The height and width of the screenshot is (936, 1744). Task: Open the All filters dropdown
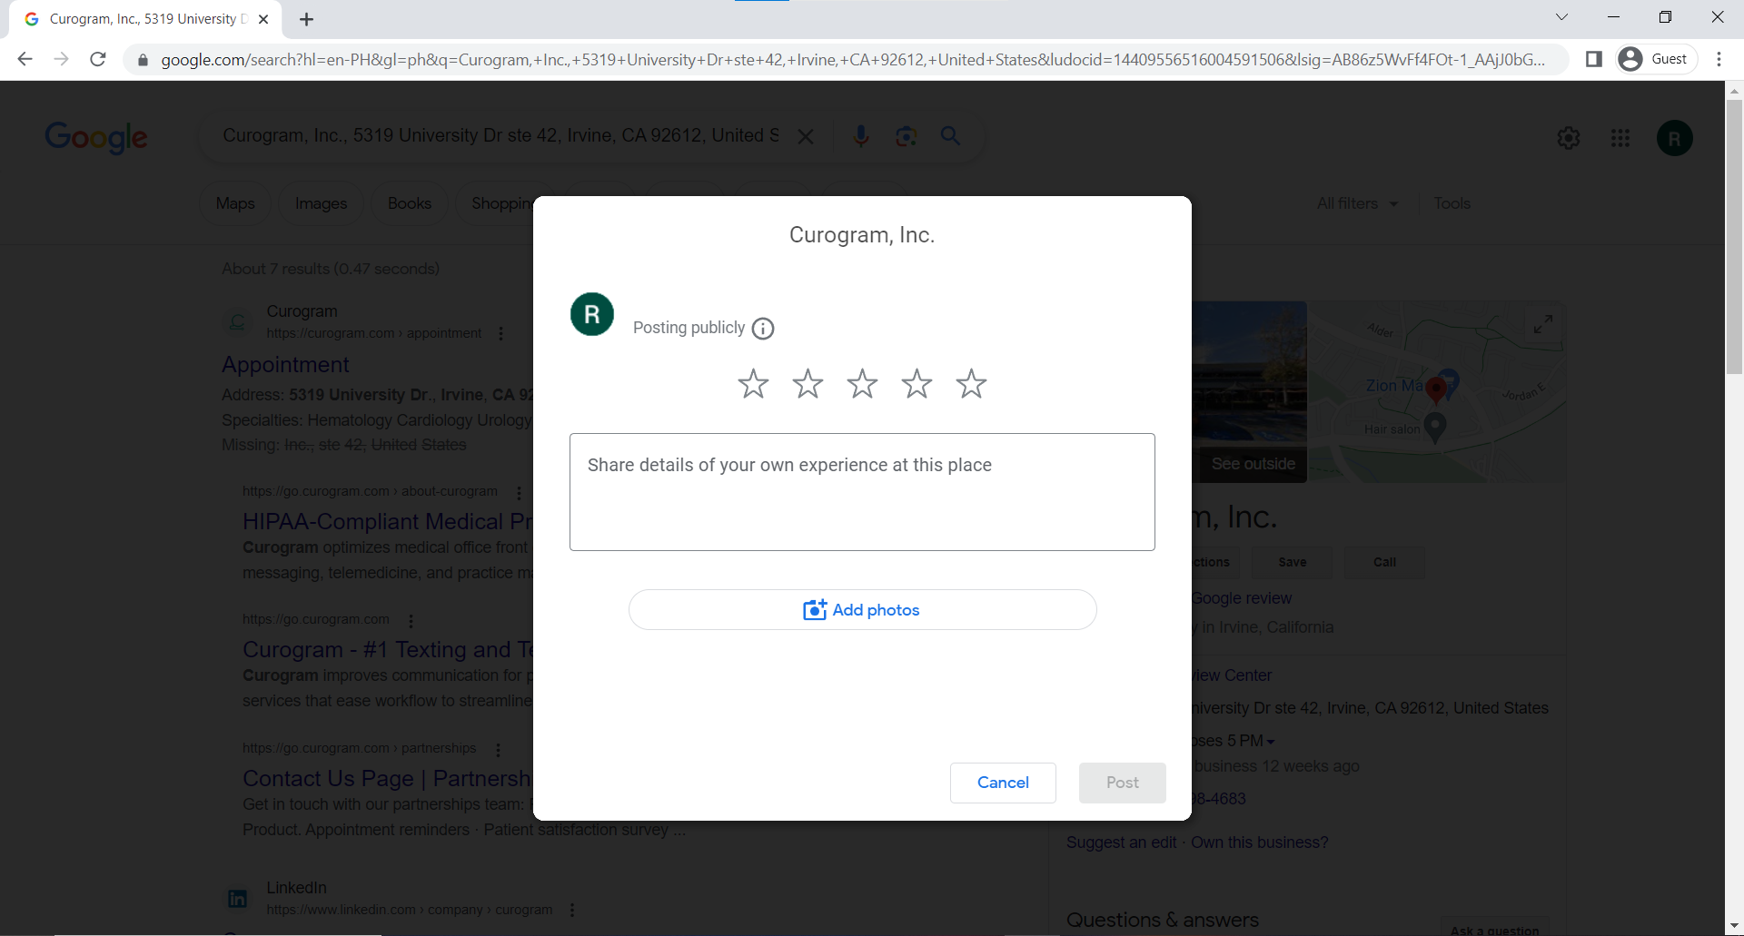(1357, 203)
